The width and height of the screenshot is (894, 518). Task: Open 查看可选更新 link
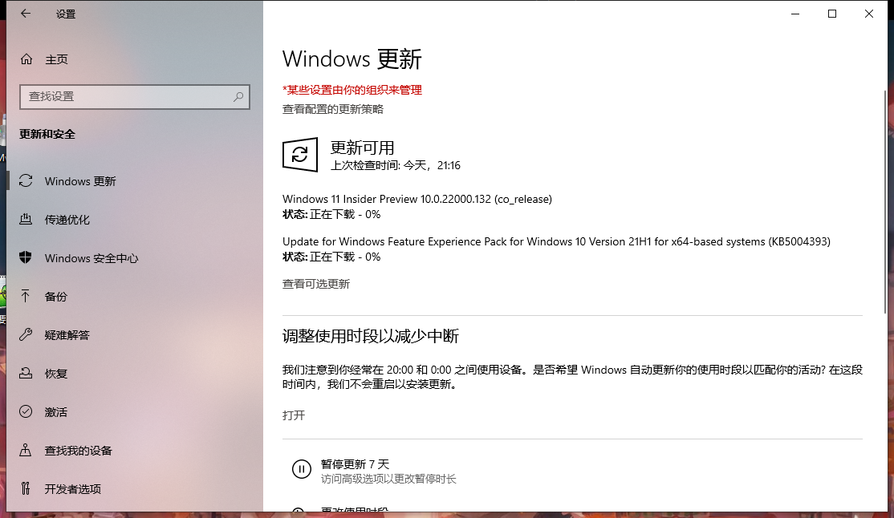pos(315,284)
